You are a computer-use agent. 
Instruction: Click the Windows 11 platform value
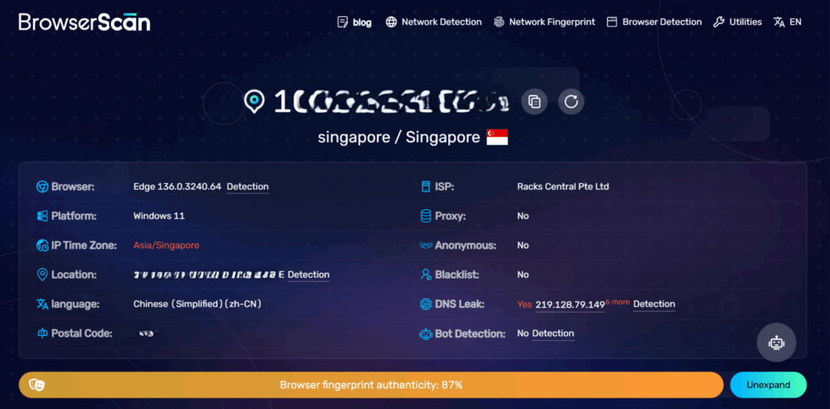(159, 216)
